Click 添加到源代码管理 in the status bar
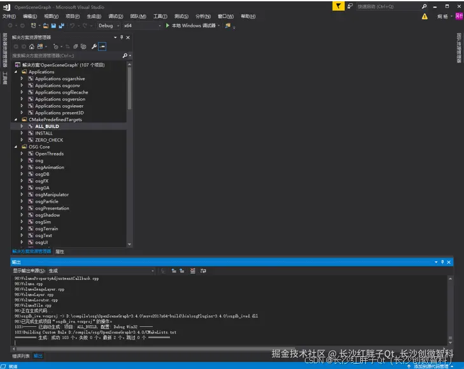 [431, 366]
